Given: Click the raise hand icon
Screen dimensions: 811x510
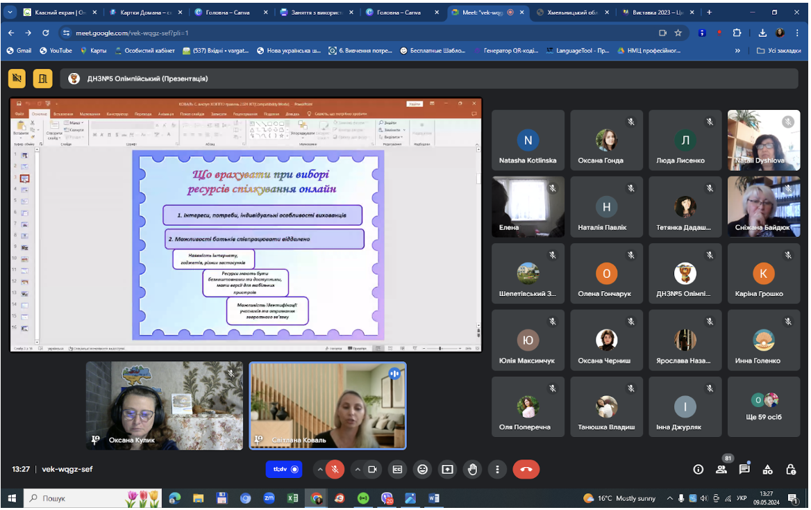Looking at the screenshot, I should [472, 469].
